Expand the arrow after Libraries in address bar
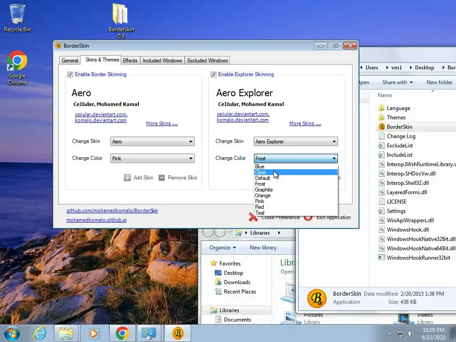The width and height of the screenshot is (456, 342). pyautogui.click(x=279, y=232)
